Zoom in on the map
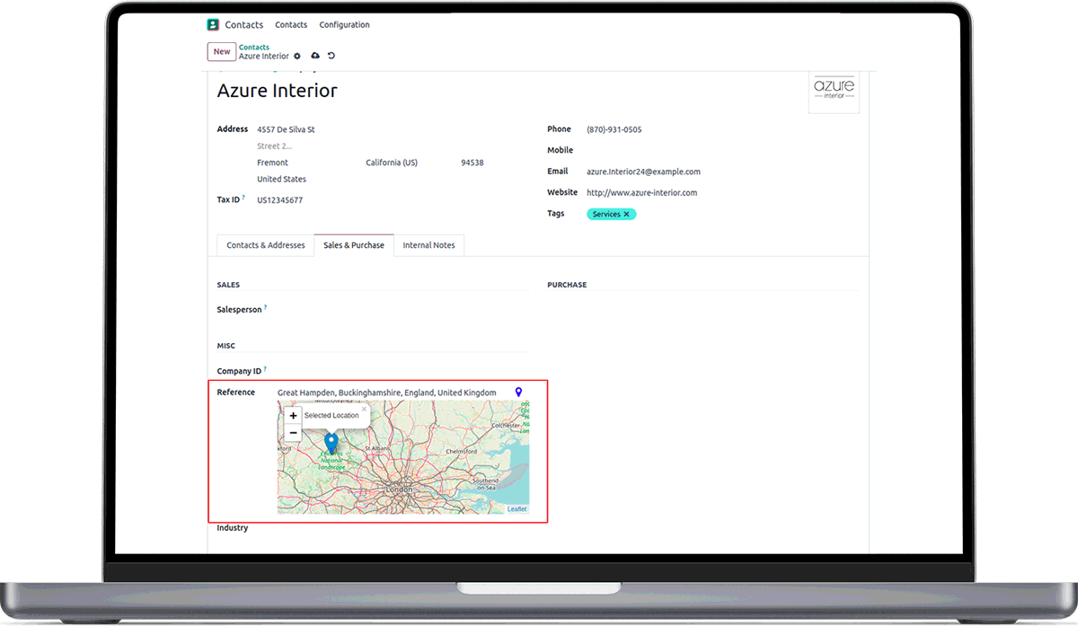This screenshot has height=626, width=1078. click(x=293, y=416)
